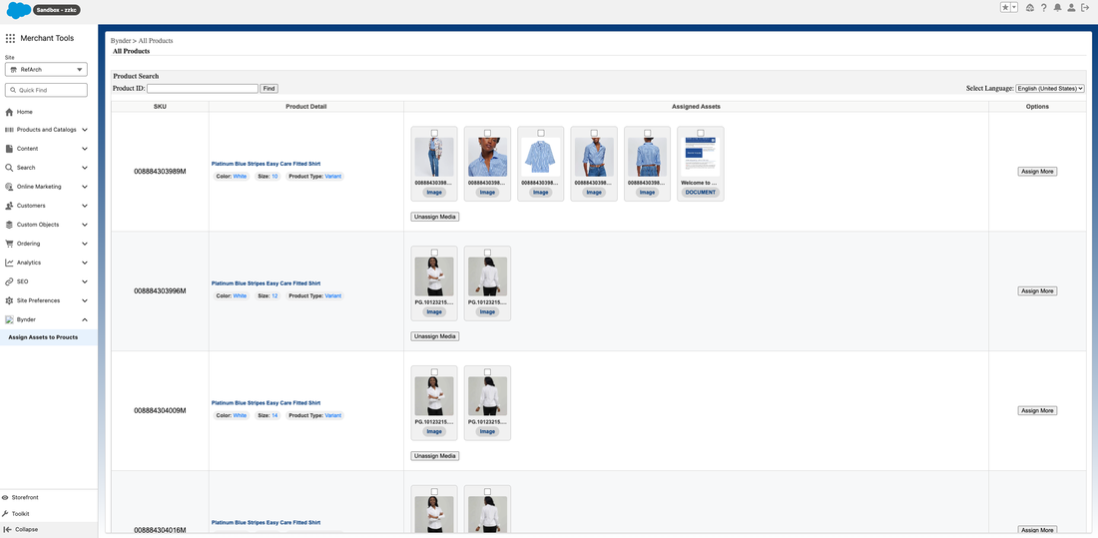Screen dimensions: 1098x538
Task: Open the notifications bell icon
Action: click(x=1057, y=8)
